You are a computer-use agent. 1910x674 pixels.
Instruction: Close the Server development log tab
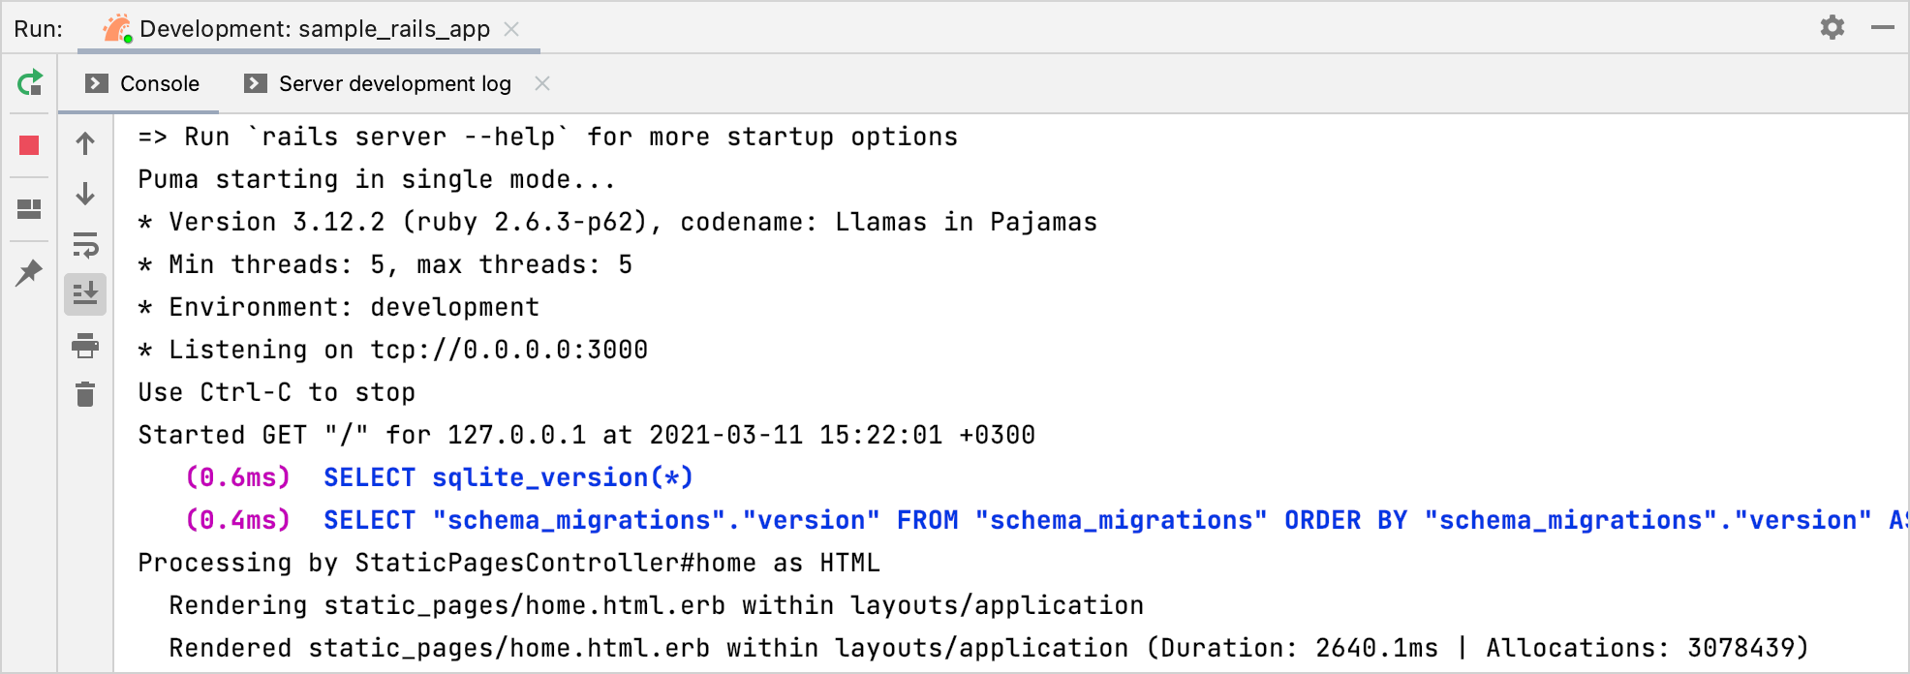click(x=542, y=83)
